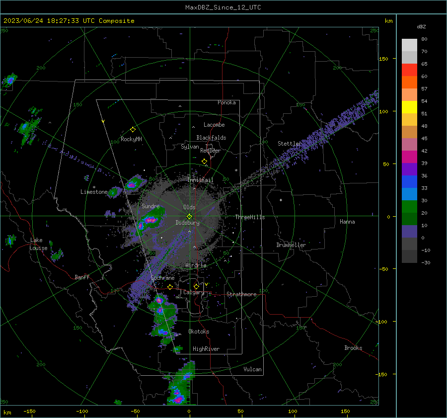Viewport: 447px width, 418px height.
Task: Click the dBZ legend heading
Action: pos(421,27)
